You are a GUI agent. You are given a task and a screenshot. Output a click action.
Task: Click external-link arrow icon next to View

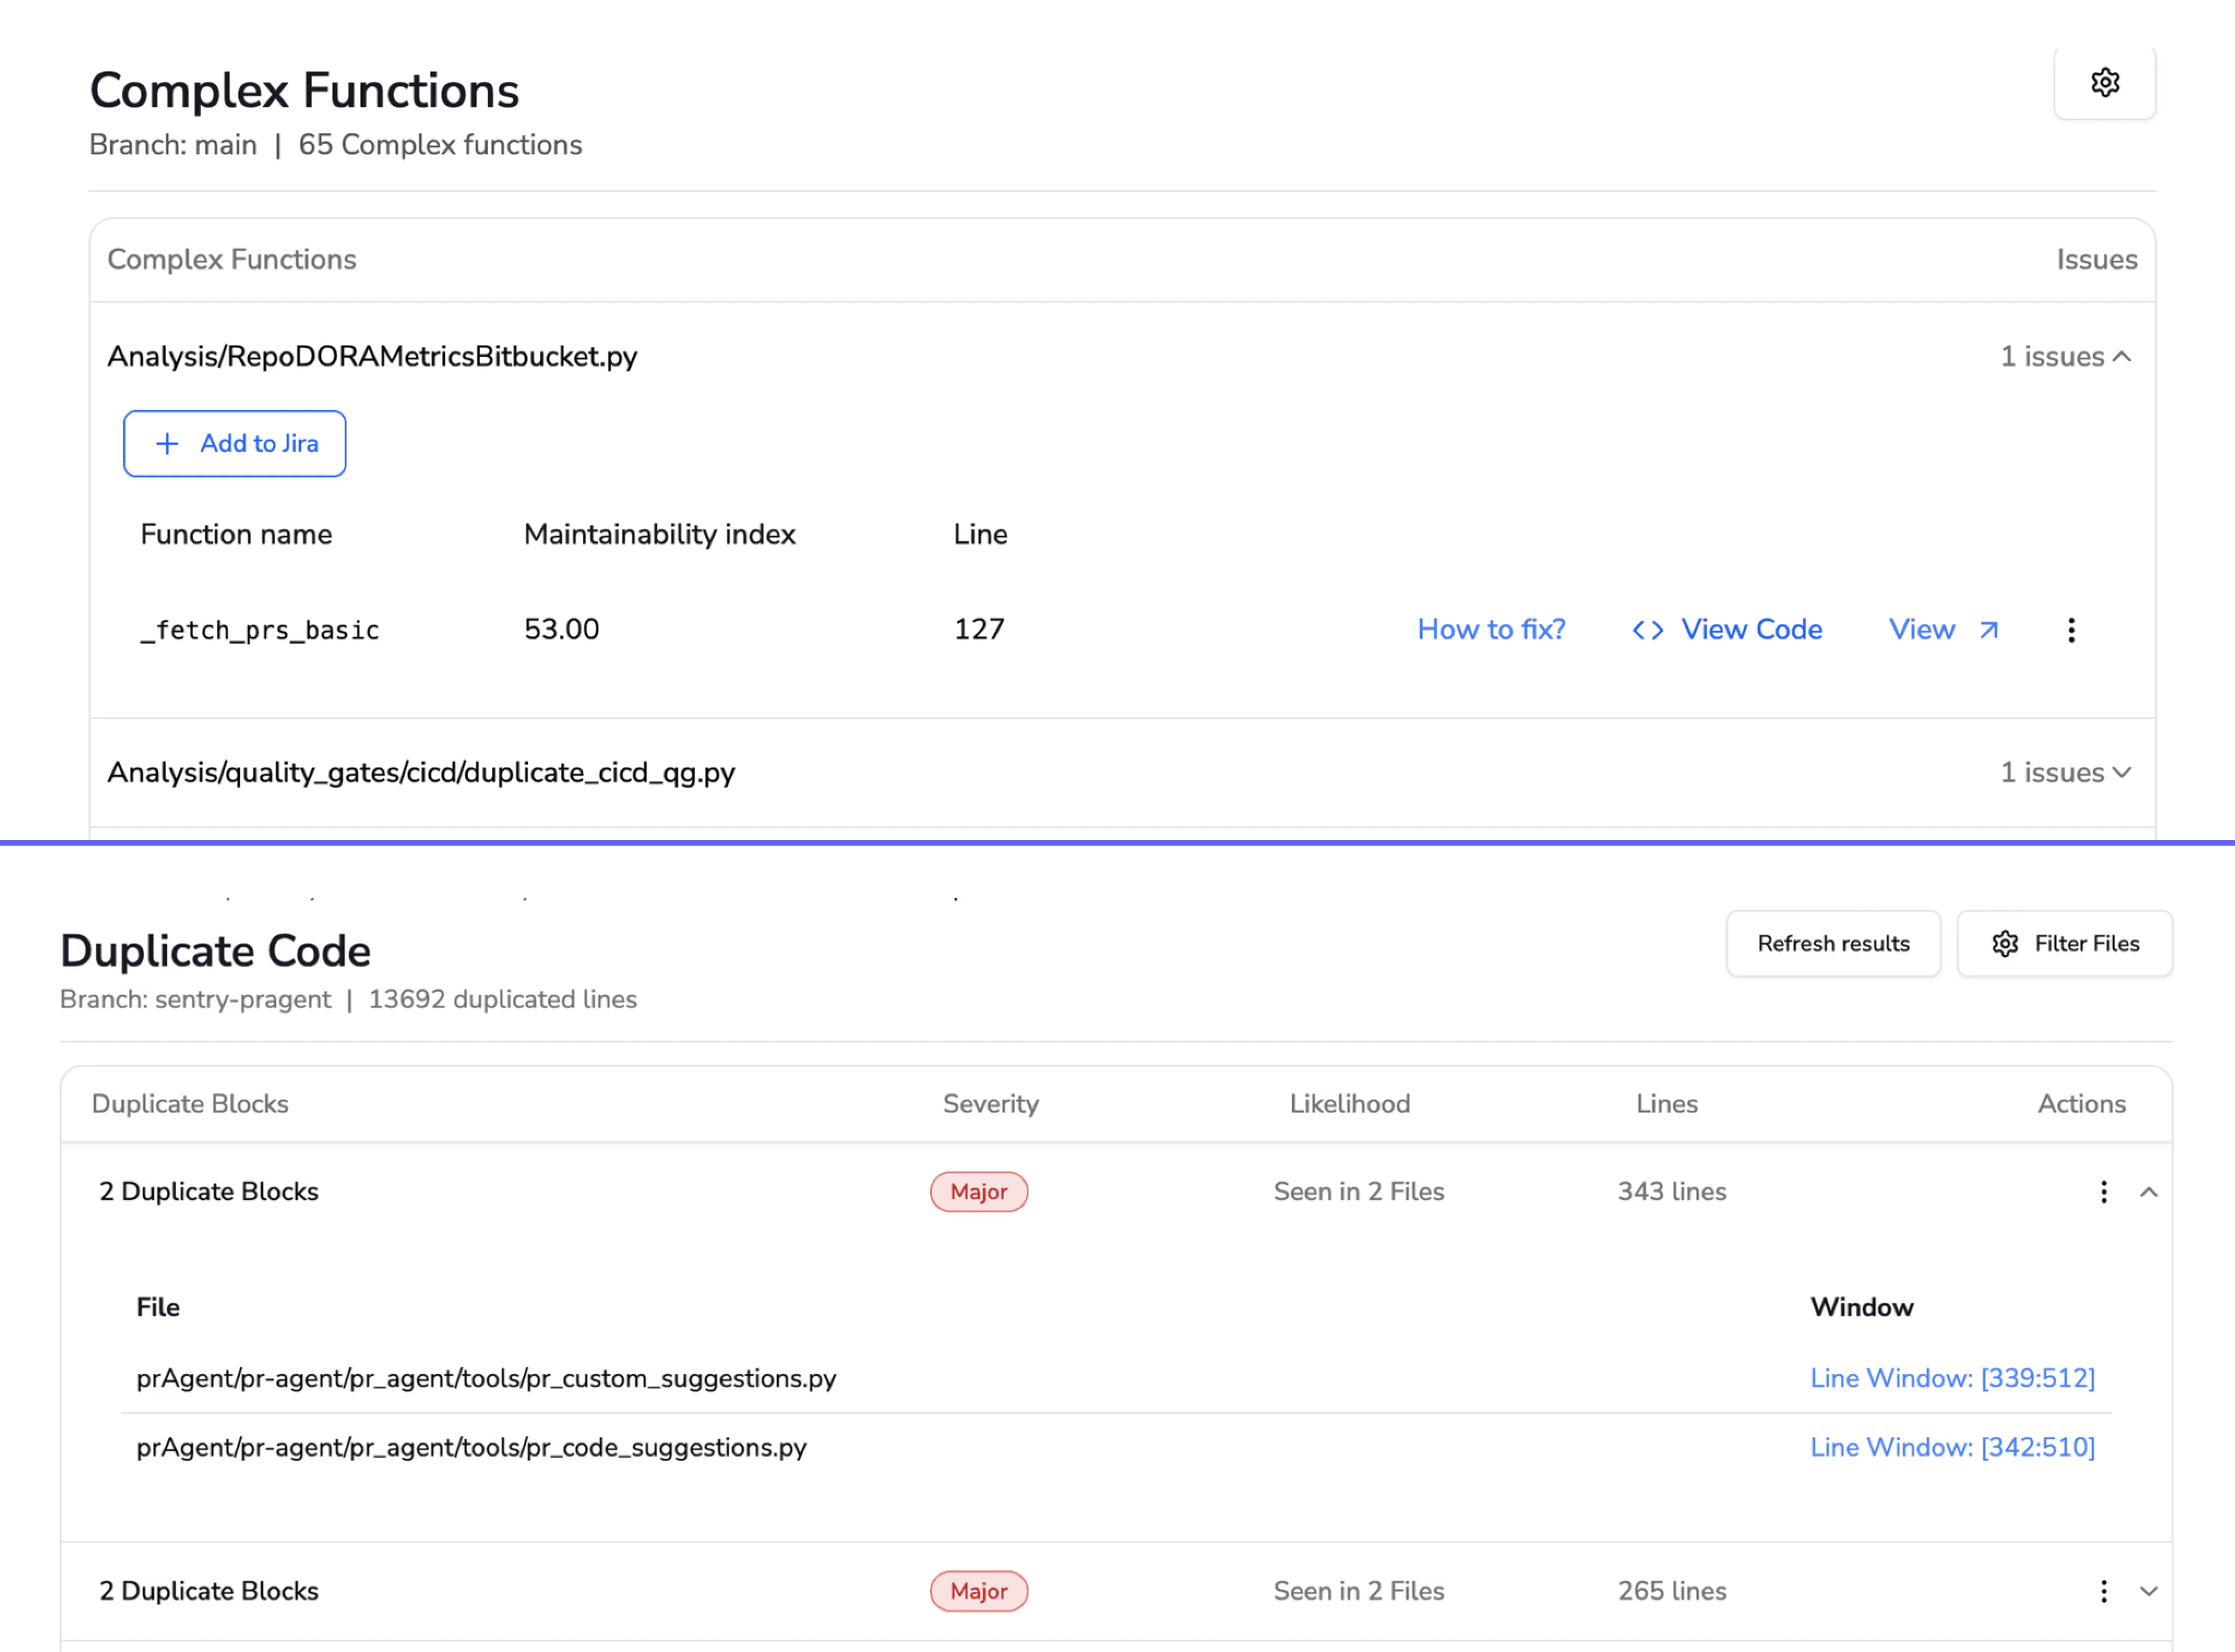coord(1989,630)
